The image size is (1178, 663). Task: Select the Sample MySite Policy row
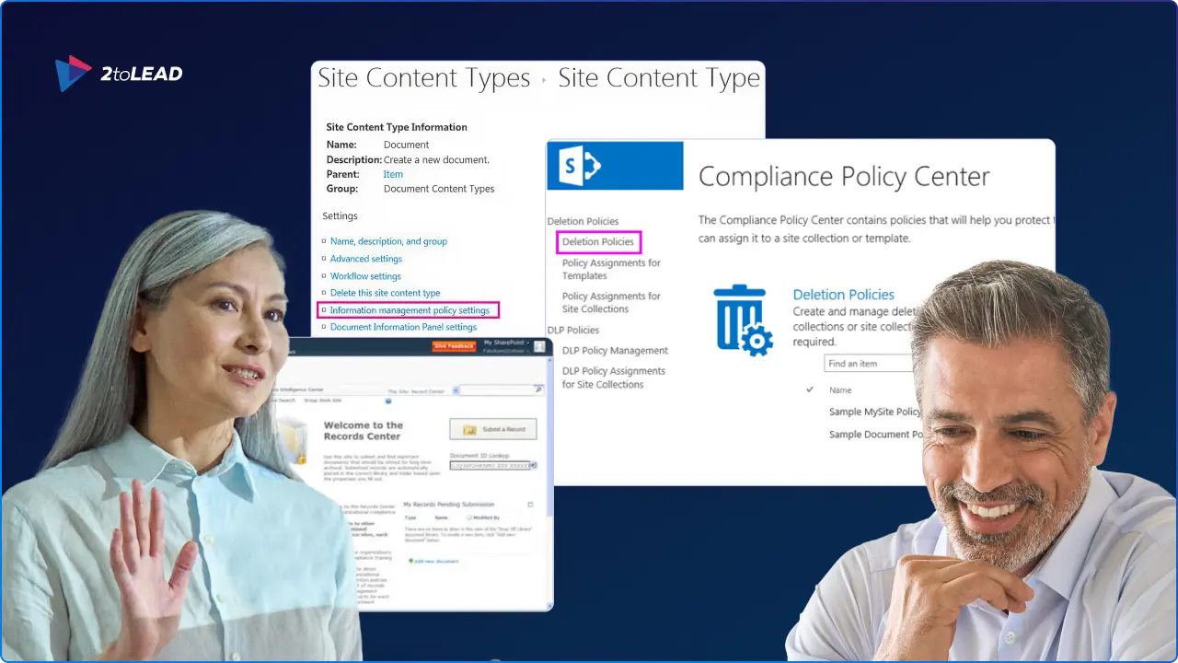(x=874, y=412)
